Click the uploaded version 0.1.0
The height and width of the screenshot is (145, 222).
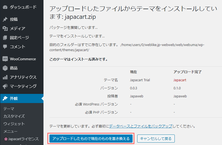pos(177,88)
